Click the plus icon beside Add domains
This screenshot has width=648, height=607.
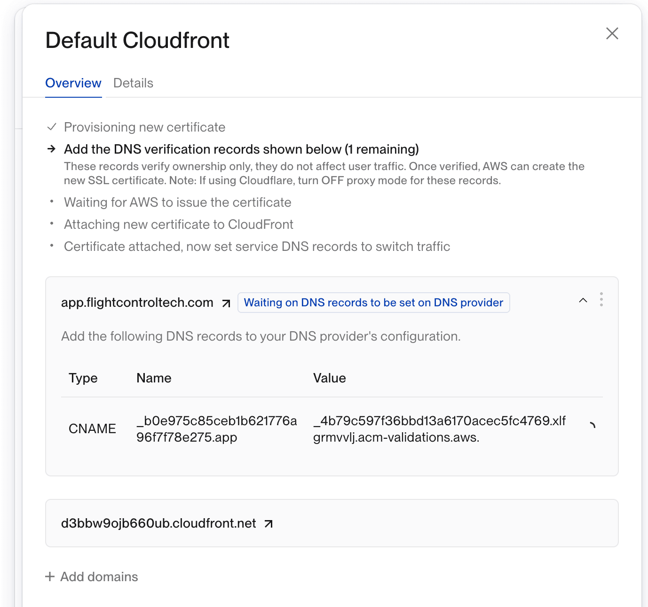[50, 576]
